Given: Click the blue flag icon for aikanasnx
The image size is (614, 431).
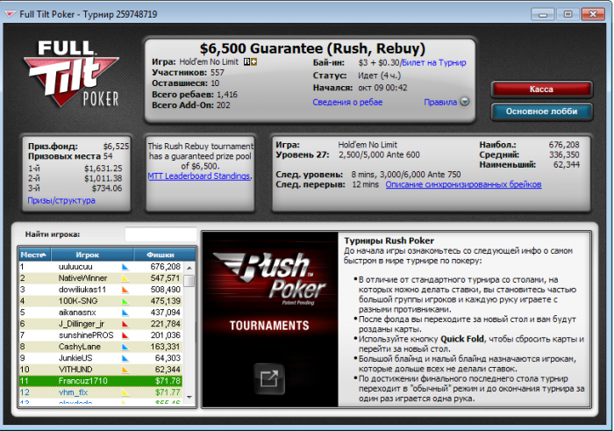Looking at the screenshot, I should (x=125, y=312).
